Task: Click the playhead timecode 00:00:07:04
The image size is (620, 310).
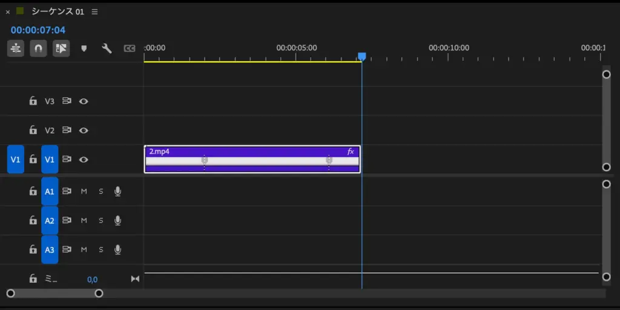Action: point(38,30)
